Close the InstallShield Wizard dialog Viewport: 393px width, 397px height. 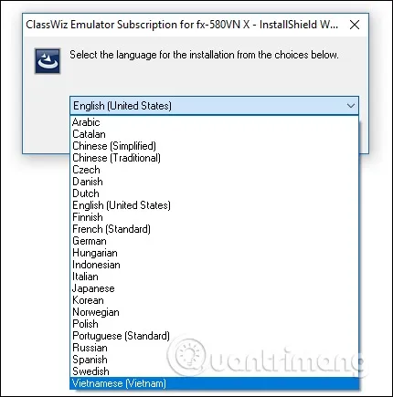tap(355, 25)
